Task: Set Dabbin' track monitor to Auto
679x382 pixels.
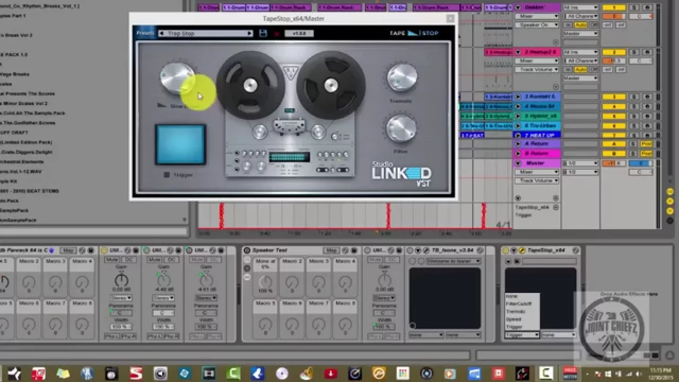Action: 580,25
